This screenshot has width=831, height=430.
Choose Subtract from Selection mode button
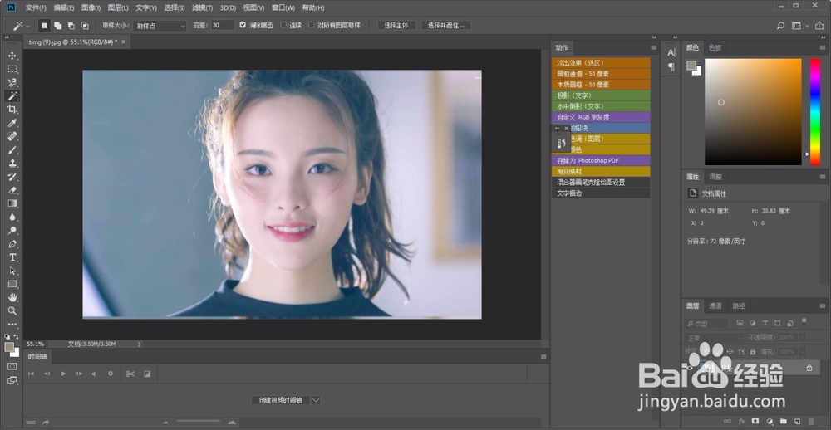click(x=71, y=26)
